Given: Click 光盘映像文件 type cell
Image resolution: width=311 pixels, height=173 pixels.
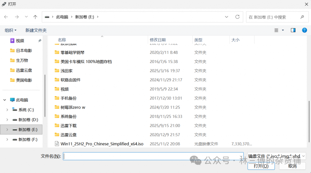Looking at the screenshot, I should coord(206,144).
